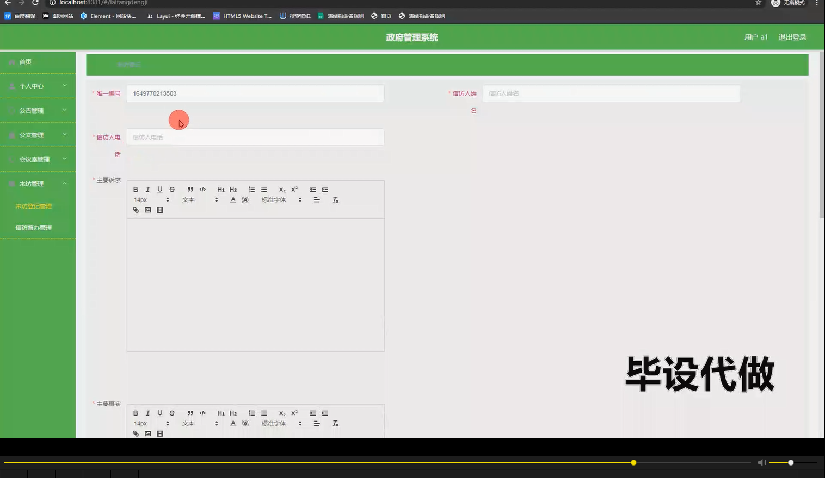This screenshot has height=478, width=825.
Task: Click 退出登录 to log out
Action: pos(792,37)
